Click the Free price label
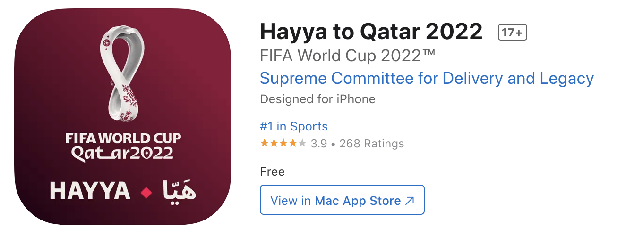 [273, 171]
